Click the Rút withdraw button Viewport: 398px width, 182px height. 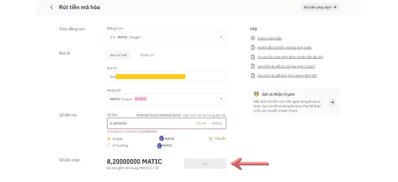click(205, 164)
